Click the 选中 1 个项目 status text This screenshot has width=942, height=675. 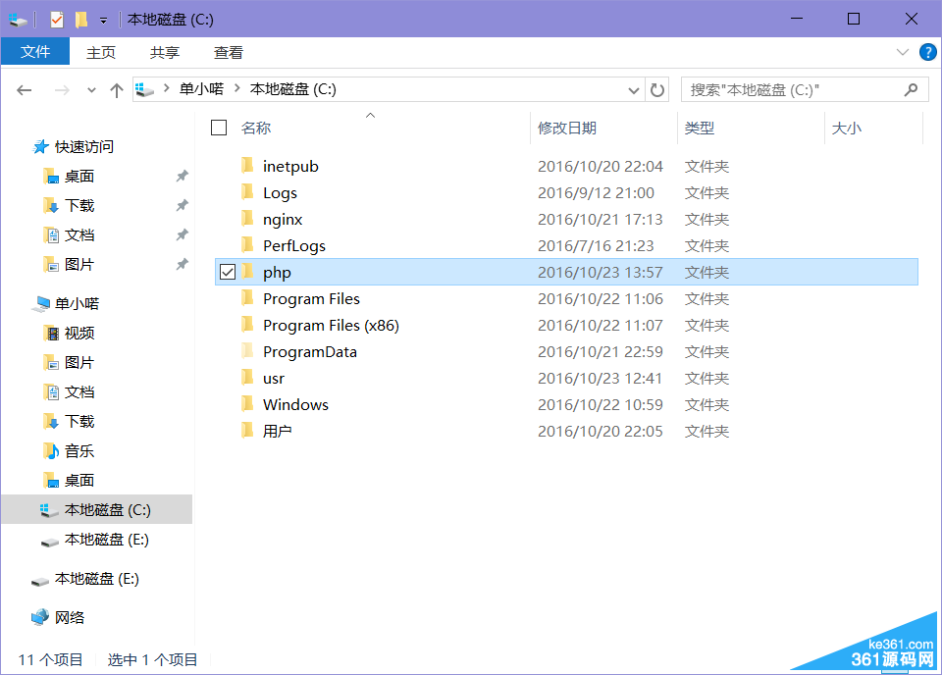[153, 659]
